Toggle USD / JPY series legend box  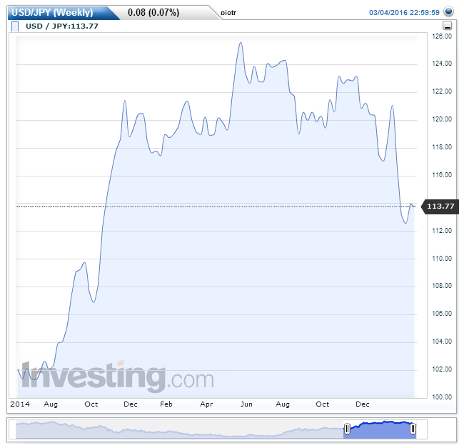[x=15, y=26]
